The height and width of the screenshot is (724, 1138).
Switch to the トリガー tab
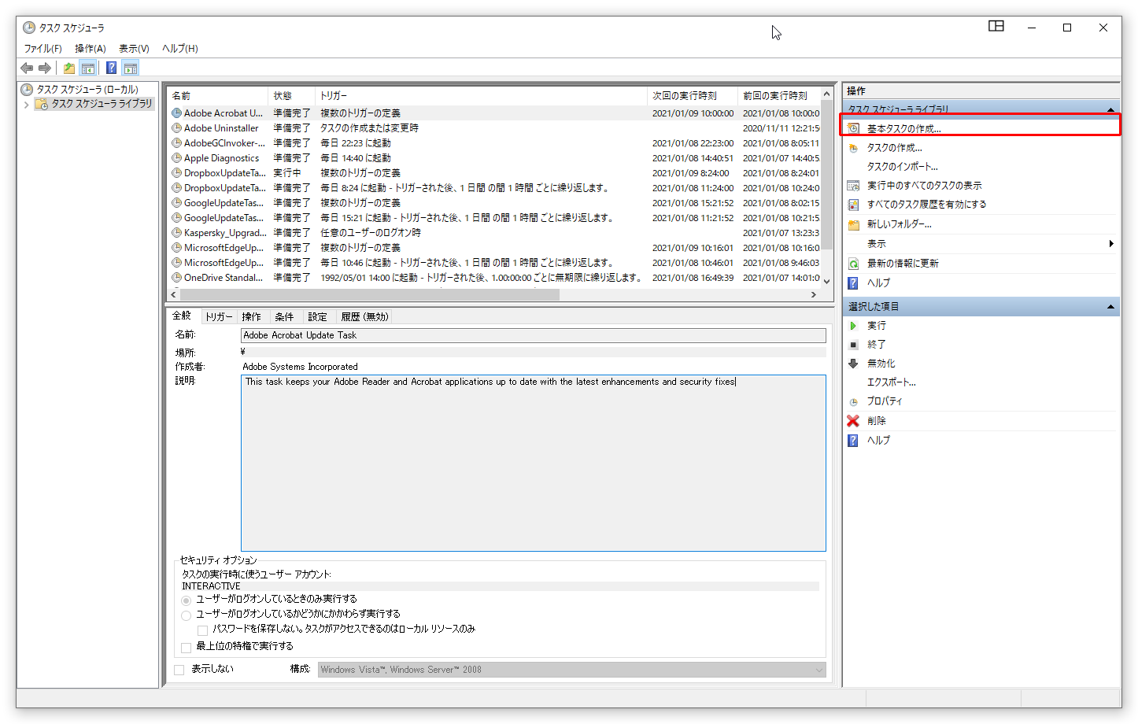pos(218,317)
